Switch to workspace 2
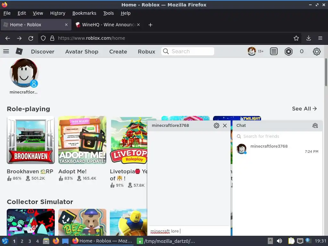328x246 pixels. [22, 241]
